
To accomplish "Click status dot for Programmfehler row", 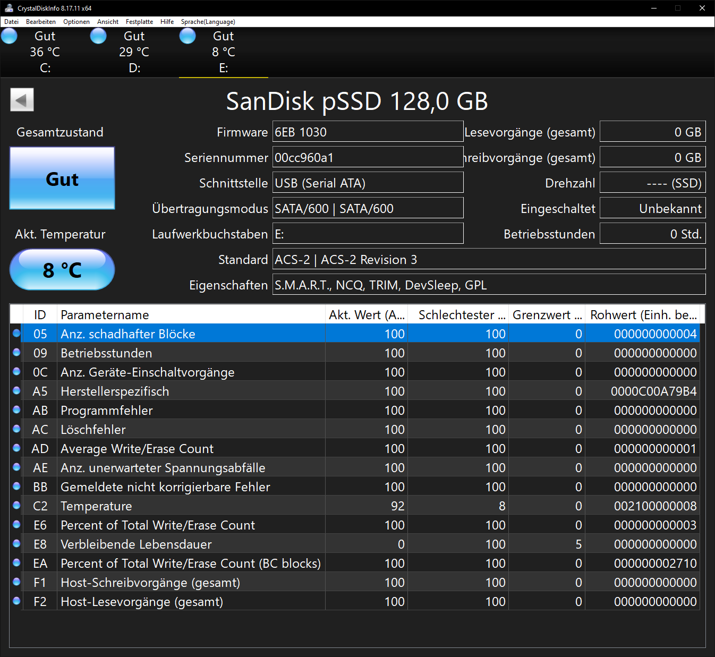I will click(16, 409).
